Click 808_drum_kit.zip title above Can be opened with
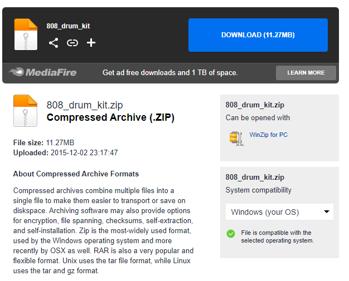Viewport: 349px width, 281px height. coord(255,105)
